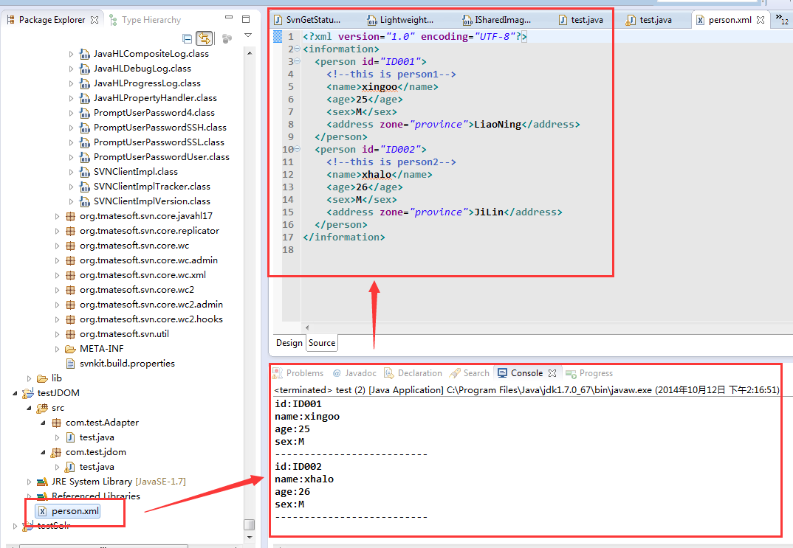Expand org.tmatesoft.svn.core.wc.admin package

pos(57,260)
